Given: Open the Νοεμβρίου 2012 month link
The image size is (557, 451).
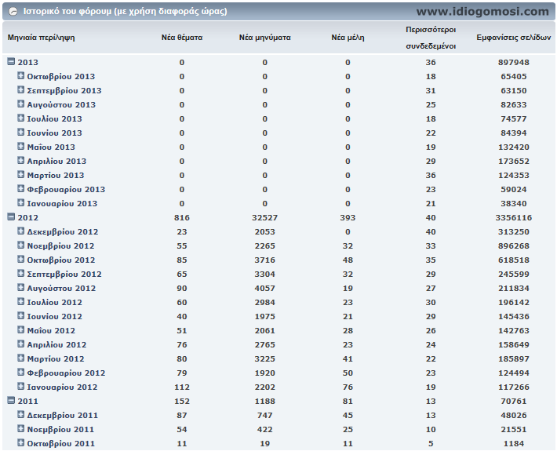Looking at the screenshot, I should point(60,246).
